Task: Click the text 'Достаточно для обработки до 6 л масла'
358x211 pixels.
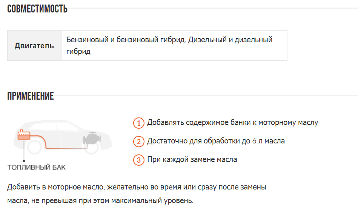Action: click(x=216, y=141)
